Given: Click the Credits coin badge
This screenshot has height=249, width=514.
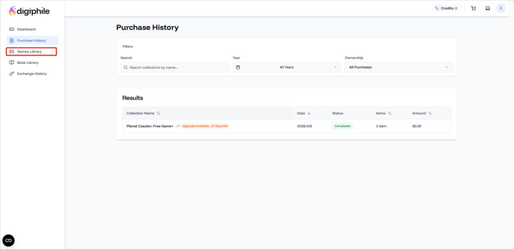Looking at the screenshot, I should point(446,8).
